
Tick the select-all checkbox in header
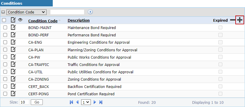(x=4, y=20)
